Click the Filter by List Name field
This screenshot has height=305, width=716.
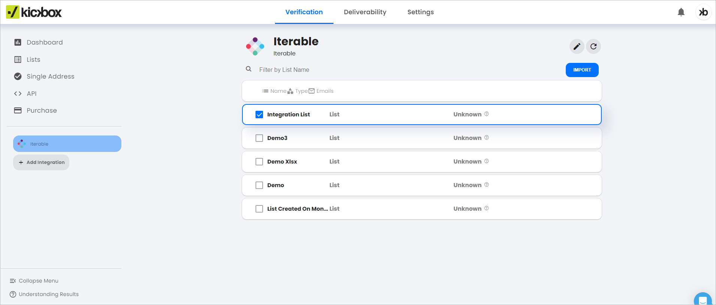click(408, 70)
